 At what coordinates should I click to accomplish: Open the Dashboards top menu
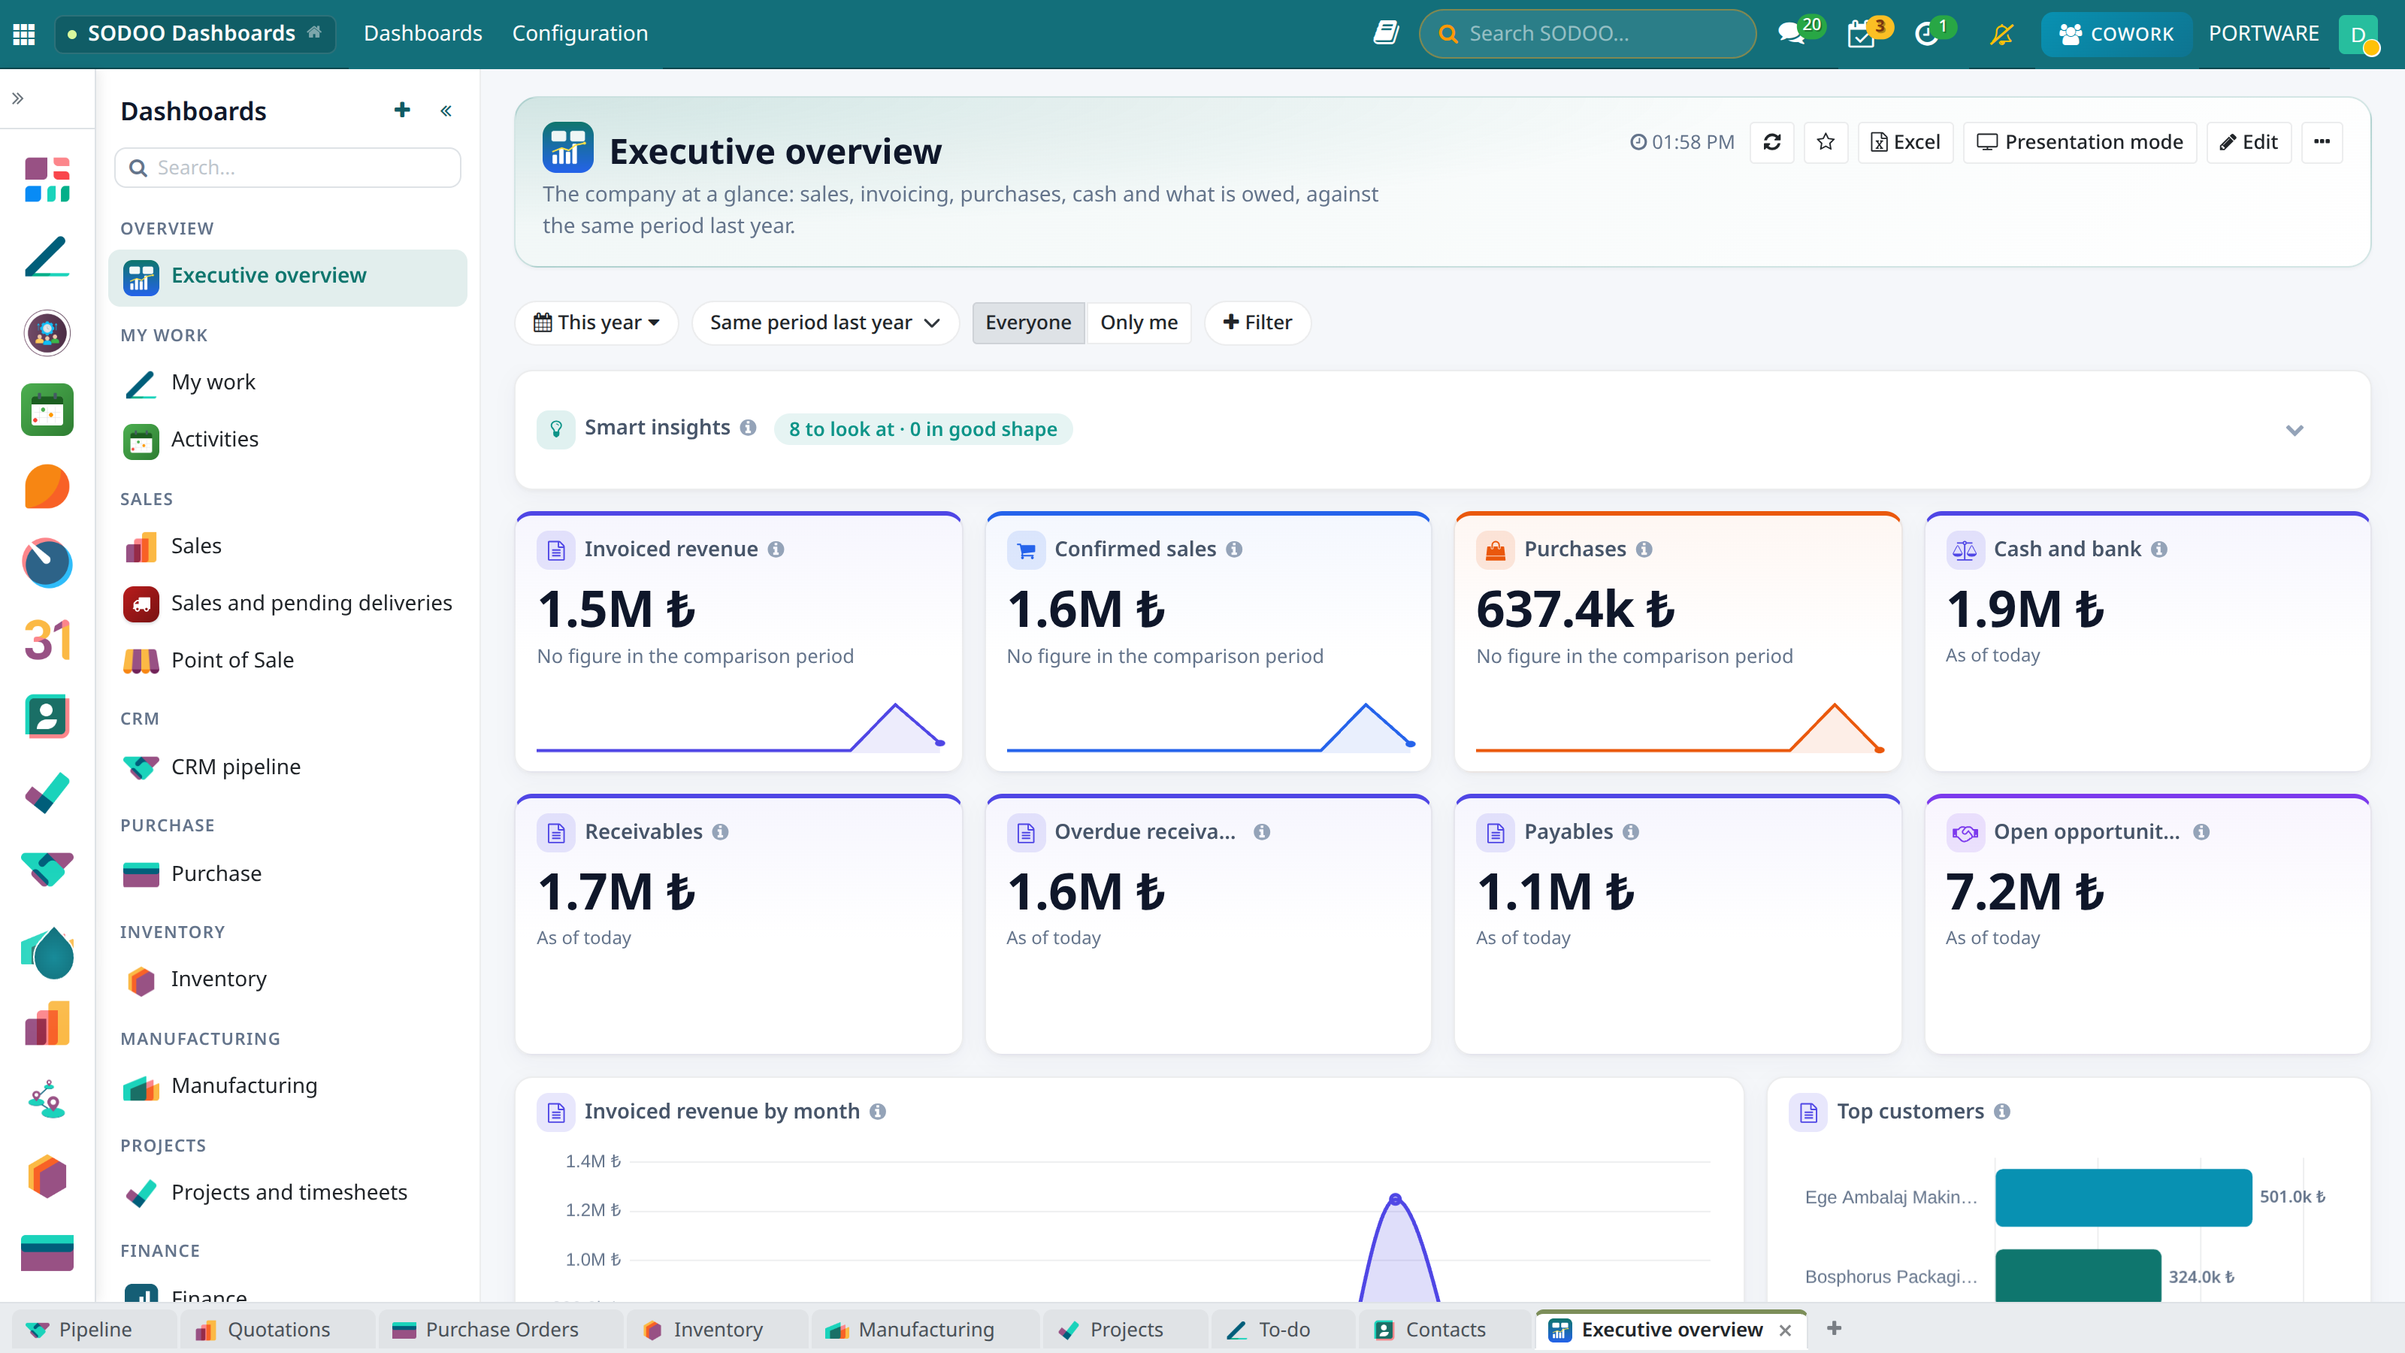point(423,34)
